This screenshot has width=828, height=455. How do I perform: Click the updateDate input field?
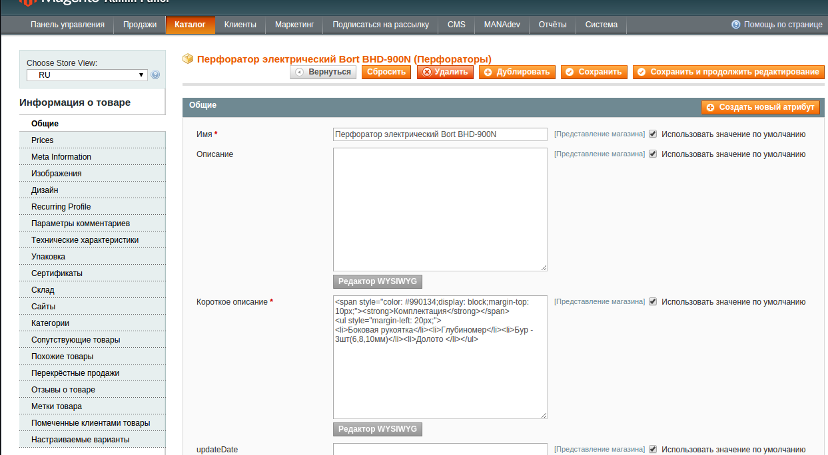click(x=440, y=449)
